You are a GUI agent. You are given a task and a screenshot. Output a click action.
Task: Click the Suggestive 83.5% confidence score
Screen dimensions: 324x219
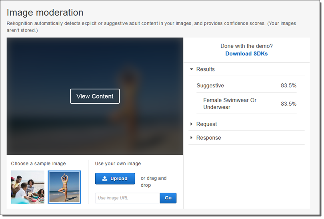pos(288,86)
